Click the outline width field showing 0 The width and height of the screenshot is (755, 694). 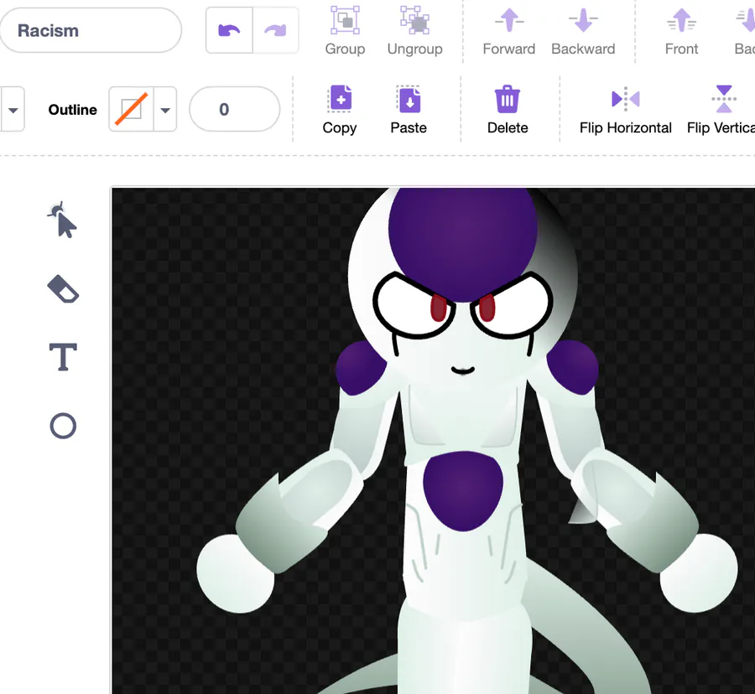pos(235,109)
